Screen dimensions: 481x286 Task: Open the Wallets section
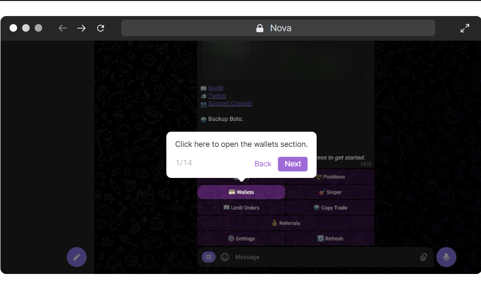click(241, 192)
